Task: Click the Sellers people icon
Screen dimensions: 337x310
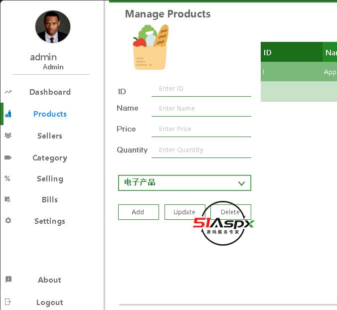Action: click(x=8, y=136)
